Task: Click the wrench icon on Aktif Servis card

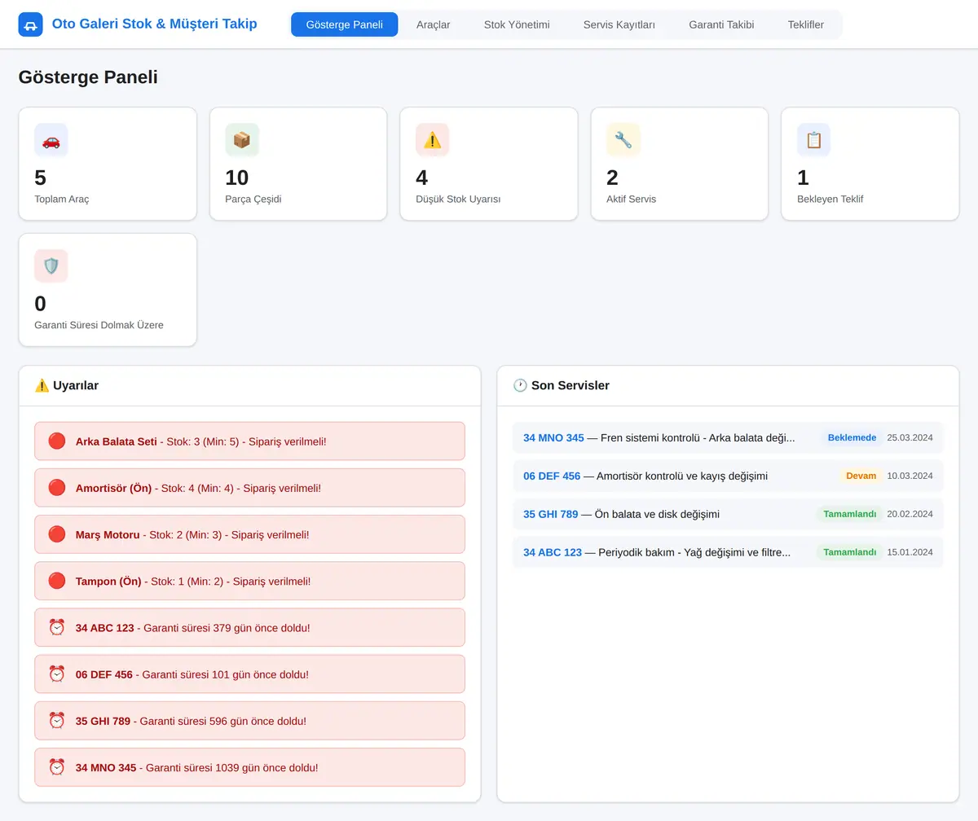Action: [x=623, y=140]
